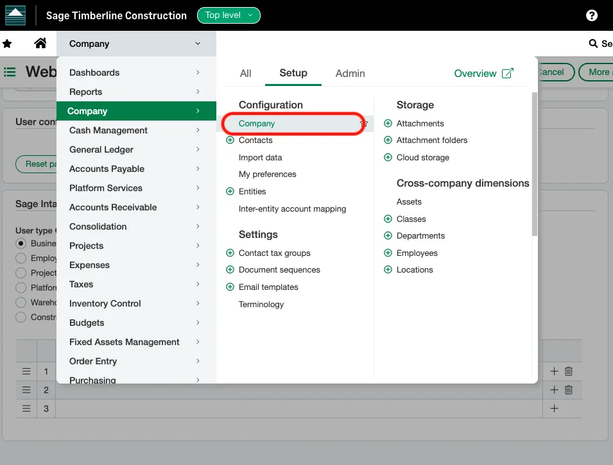Switch to the Setup tab

[x=293, y=73]
